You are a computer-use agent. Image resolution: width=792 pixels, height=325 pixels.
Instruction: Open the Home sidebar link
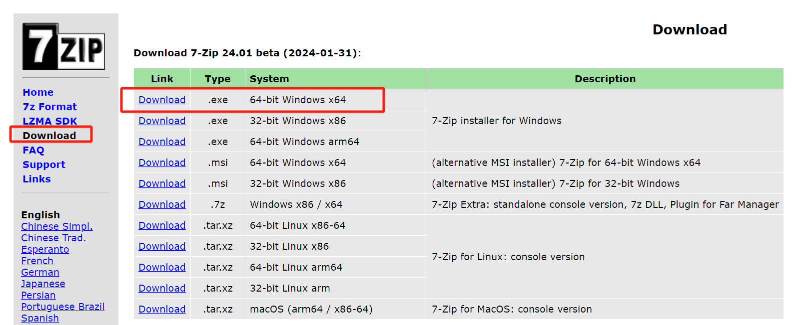tap(38, 92)
